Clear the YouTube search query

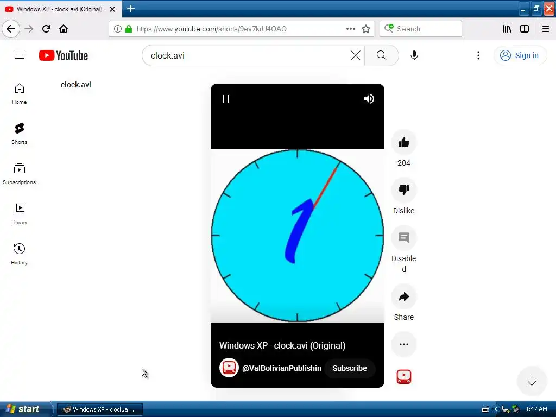click(x=355, y=55)
